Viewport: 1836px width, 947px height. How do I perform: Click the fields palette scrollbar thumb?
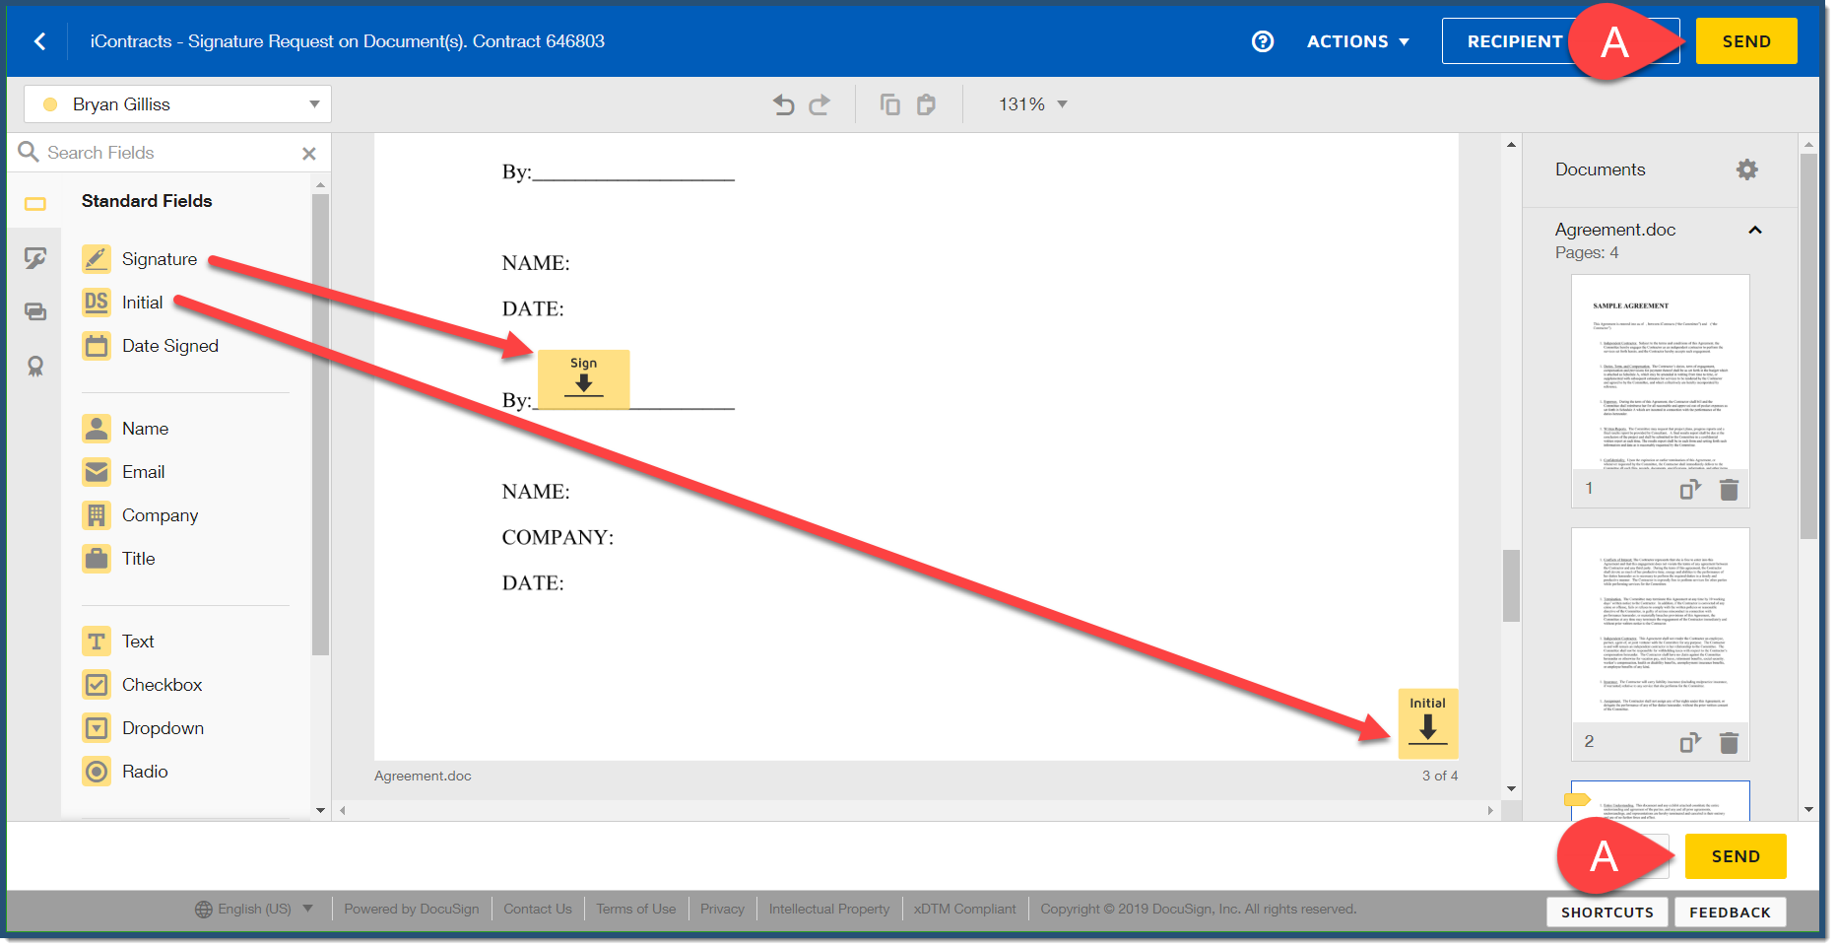click(x=320, y=425)
